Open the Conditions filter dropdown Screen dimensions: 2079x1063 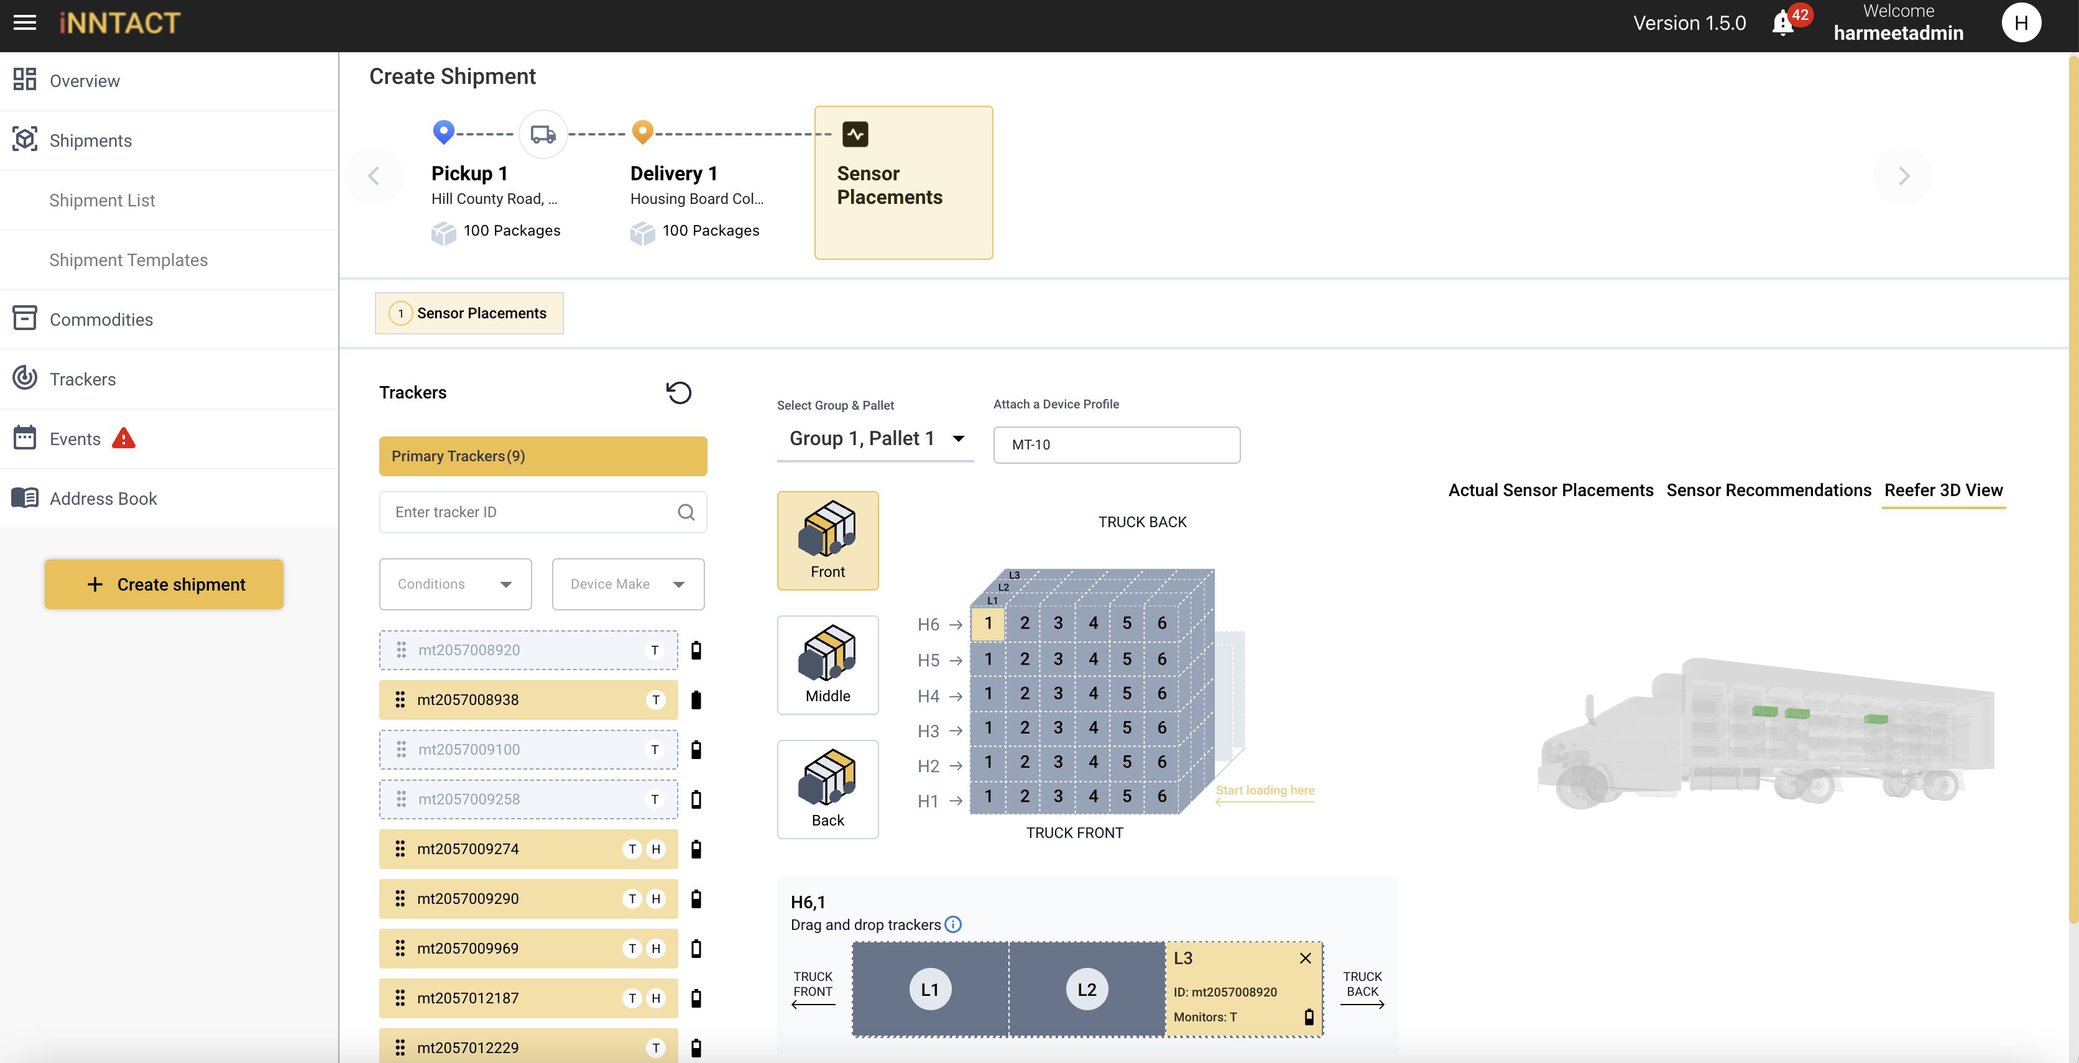(455, 584)
